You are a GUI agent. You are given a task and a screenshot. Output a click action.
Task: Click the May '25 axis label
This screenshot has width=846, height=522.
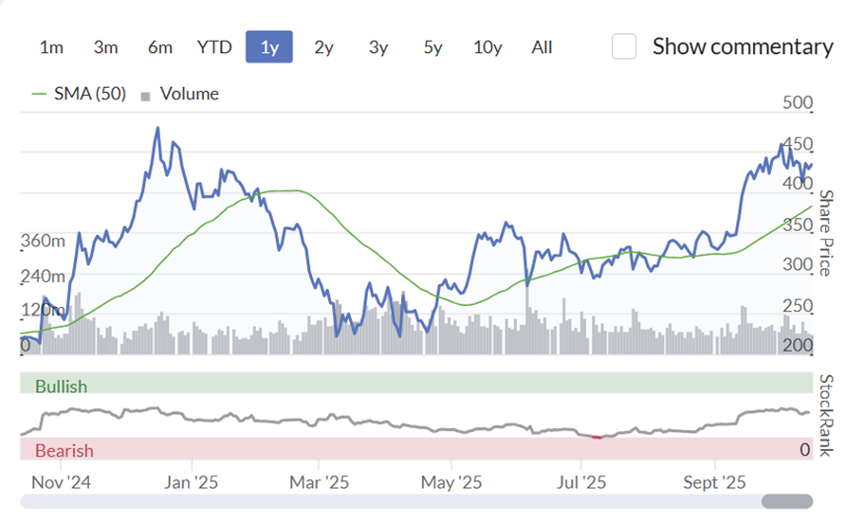click(451, 482)
